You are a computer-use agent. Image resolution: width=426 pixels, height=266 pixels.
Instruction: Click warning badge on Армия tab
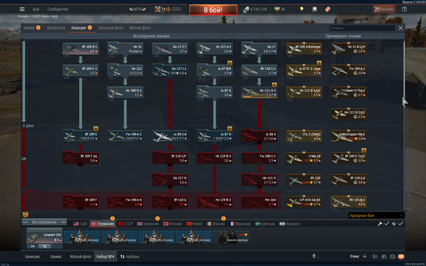(38, 27)
